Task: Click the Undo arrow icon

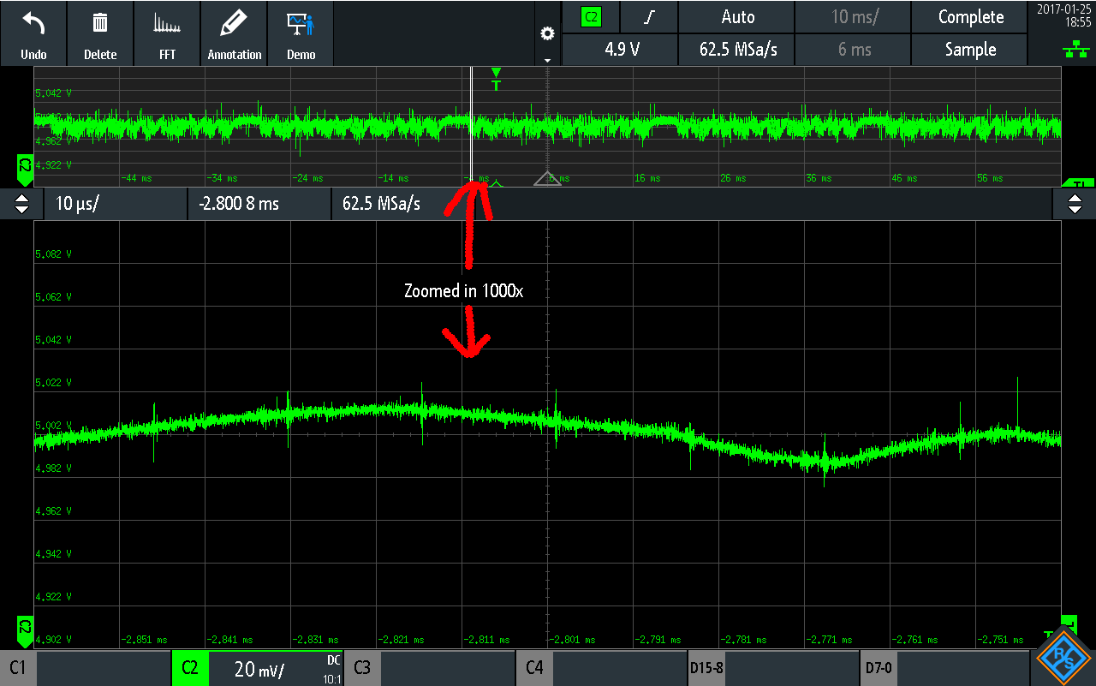Action: 33,24
